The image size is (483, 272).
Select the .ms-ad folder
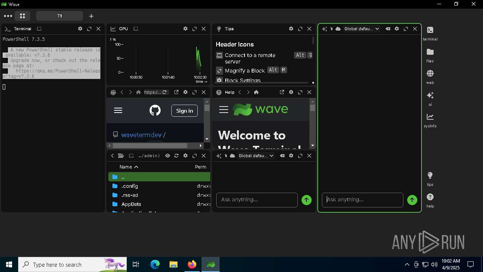[159, 195]
